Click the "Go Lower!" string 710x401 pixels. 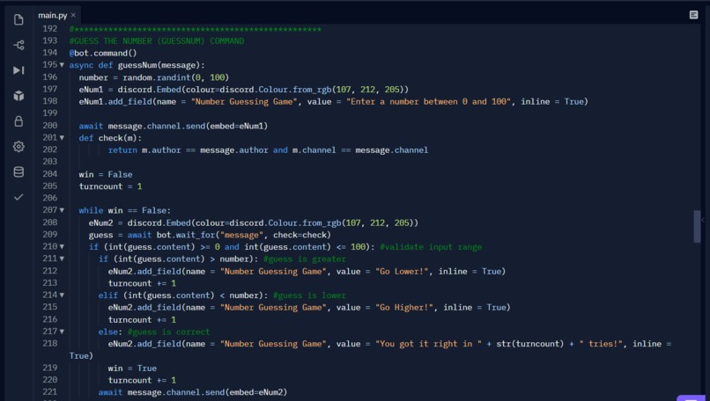402,271
